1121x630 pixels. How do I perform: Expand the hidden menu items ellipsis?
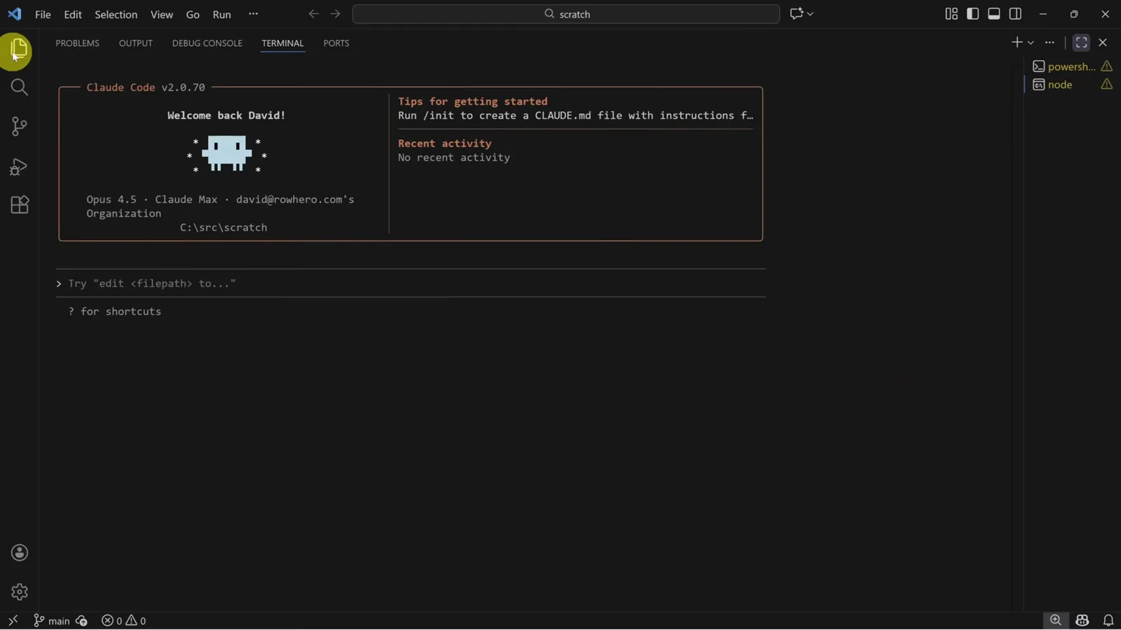tap(254, 14)
